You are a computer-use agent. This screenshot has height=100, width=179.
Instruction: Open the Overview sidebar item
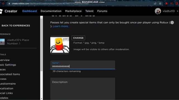5,60
